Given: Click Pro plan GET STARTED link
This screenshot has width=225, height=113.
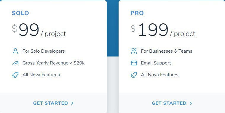Looking at the screenshot, I should (x=172, y=103).
